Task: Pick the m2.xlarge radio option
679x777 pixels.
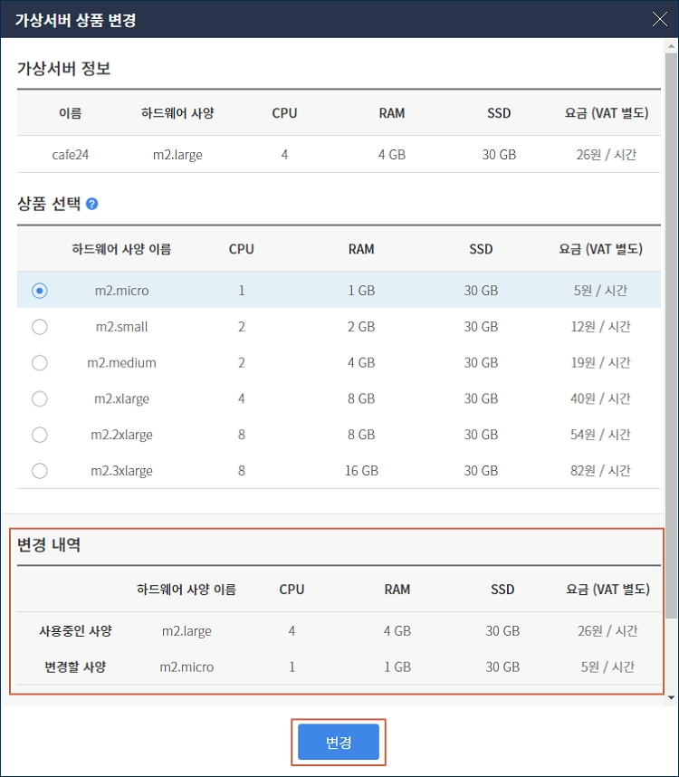Action: (40, 398)
